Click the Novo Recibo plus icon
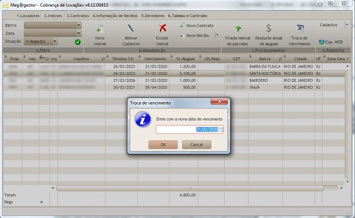 (x=182, y=36)
